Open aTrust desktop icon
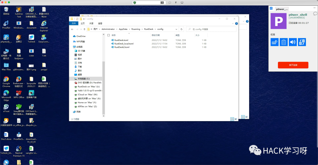Viewport: 318px width, 165px height. pyautogui.click(x=6, y=108)
